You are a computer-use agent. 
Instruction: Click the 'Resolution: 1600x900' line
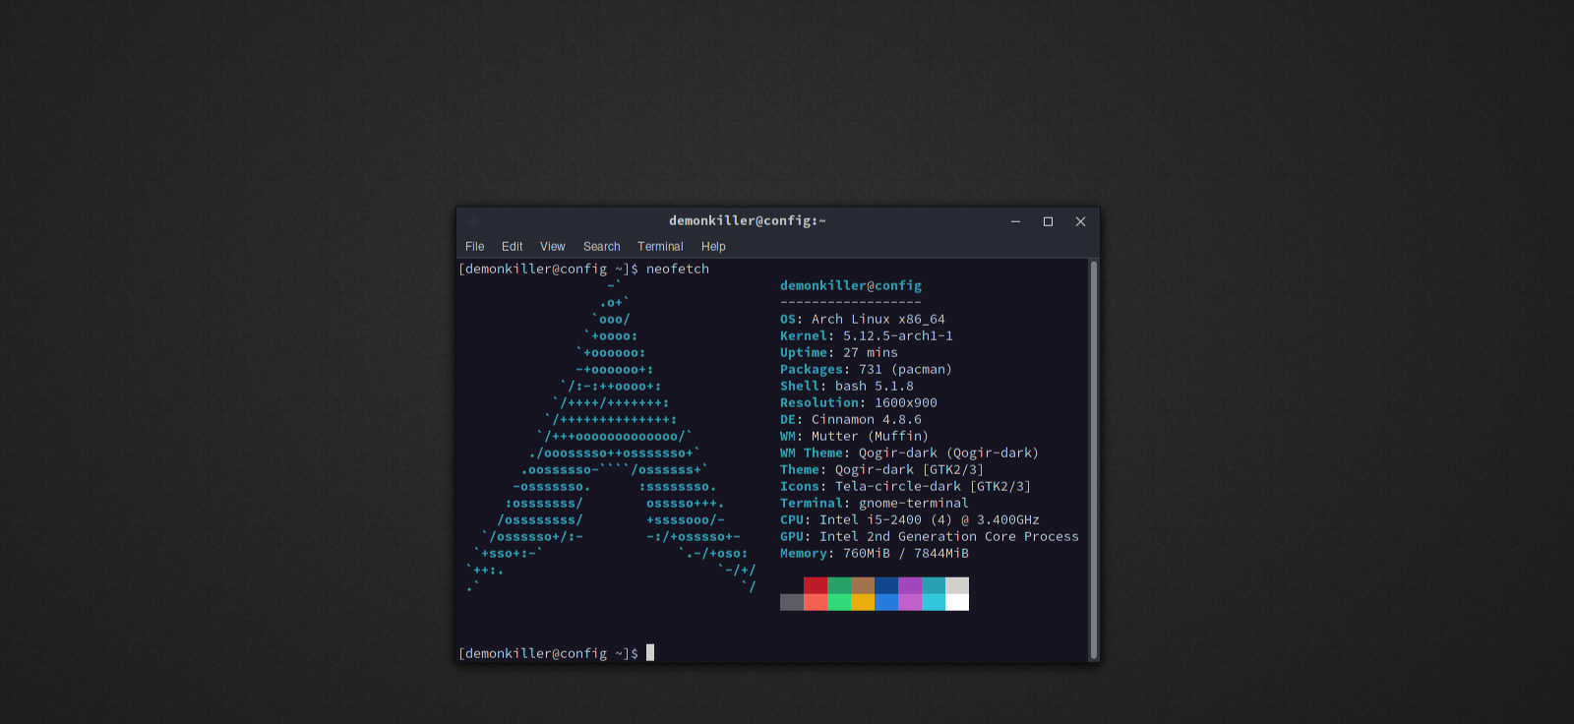pos(859,402)
